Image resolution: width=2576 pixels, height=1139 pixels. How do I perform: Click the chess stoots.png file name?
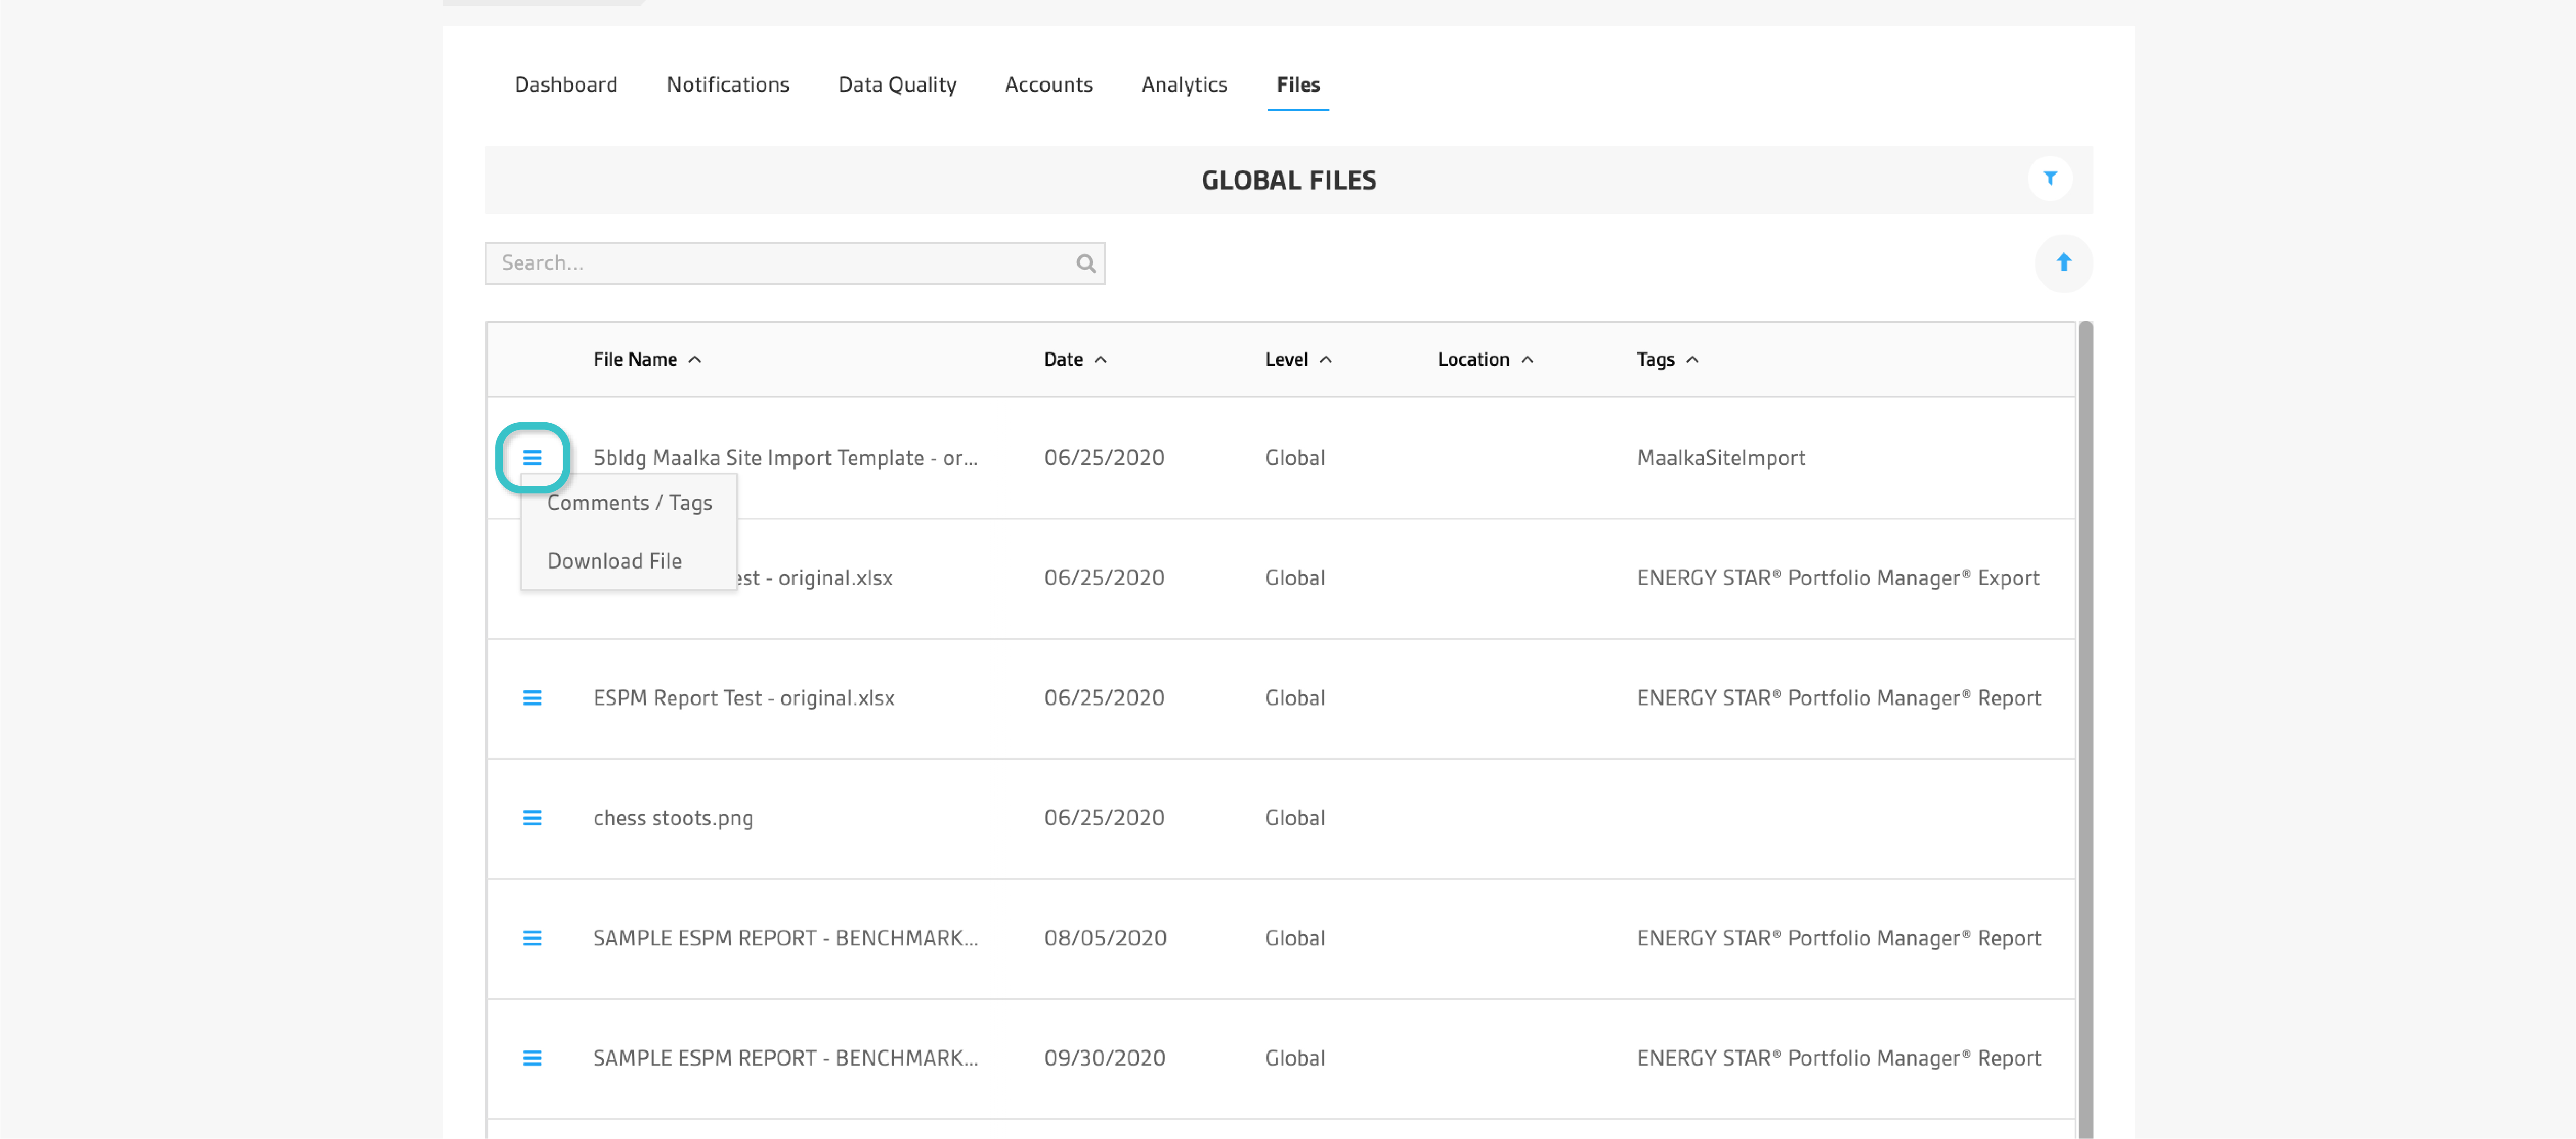tap(673, 818)
